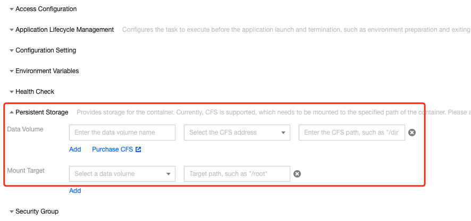Viewport: 471px width, 221px height.
Task: Open the Purchase CFS link
Action: (113, 149)
